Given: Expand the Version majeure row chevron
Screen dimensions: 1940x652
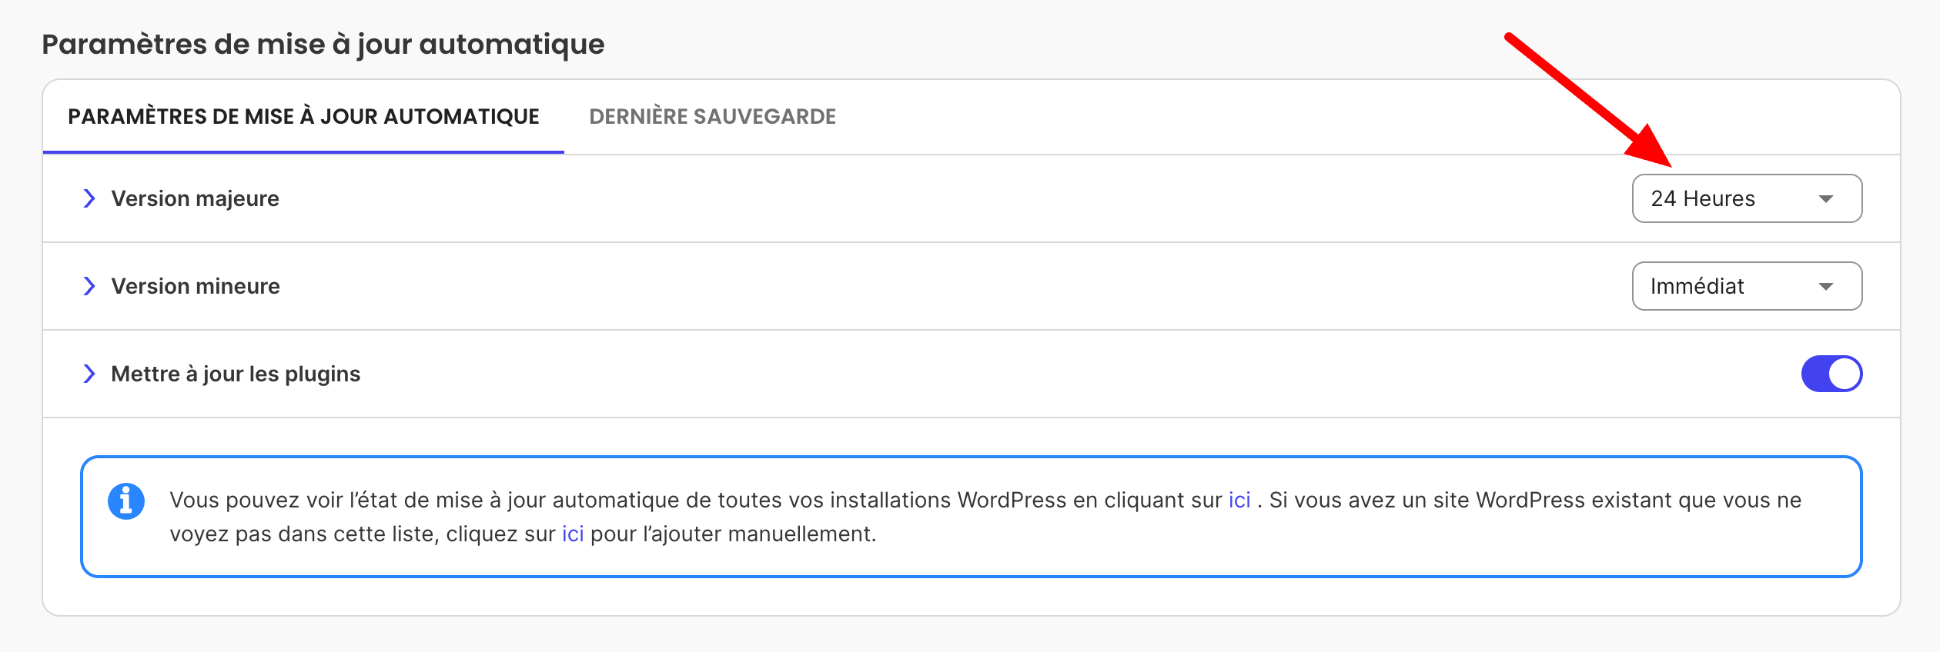Looking at the screenshot, I should coord(89,198).
